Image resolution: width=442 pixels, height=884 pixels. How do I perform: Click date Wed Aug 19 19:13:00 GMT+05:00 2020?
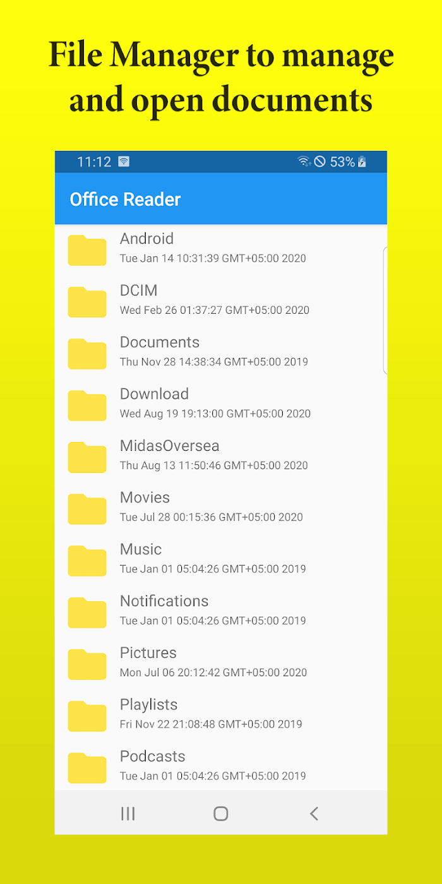click(x=215, y=414)
